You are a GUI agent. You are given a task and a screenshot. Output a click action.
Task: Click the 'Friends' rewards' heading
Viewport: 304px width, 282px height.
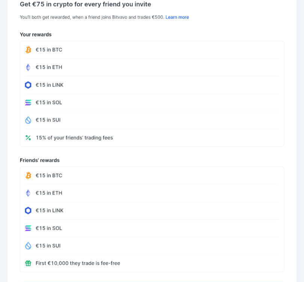[40, 161]
